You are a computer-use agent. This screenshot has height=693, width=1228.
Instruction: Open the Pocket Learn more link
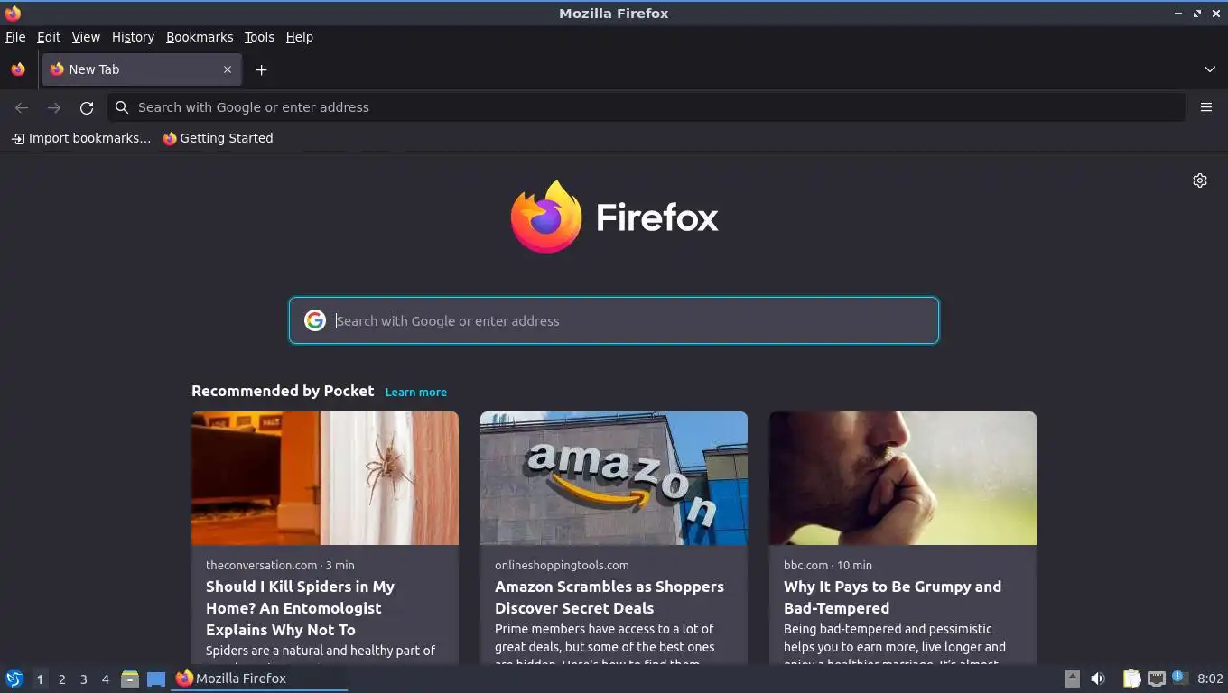(416, 392)
